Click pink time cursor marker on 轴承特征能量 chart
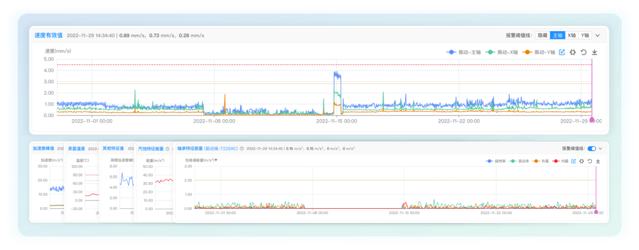 click(x=596, y=212)
